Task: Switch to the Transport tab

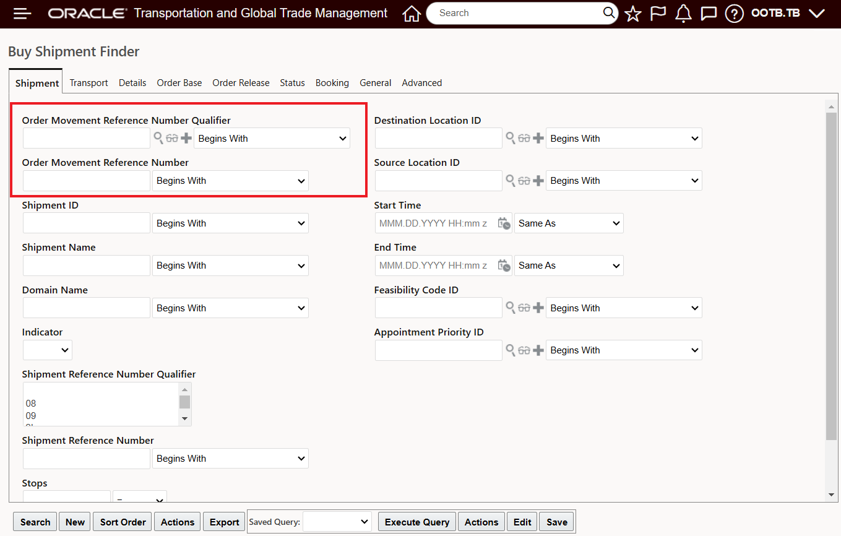Action: coord(88,83)
